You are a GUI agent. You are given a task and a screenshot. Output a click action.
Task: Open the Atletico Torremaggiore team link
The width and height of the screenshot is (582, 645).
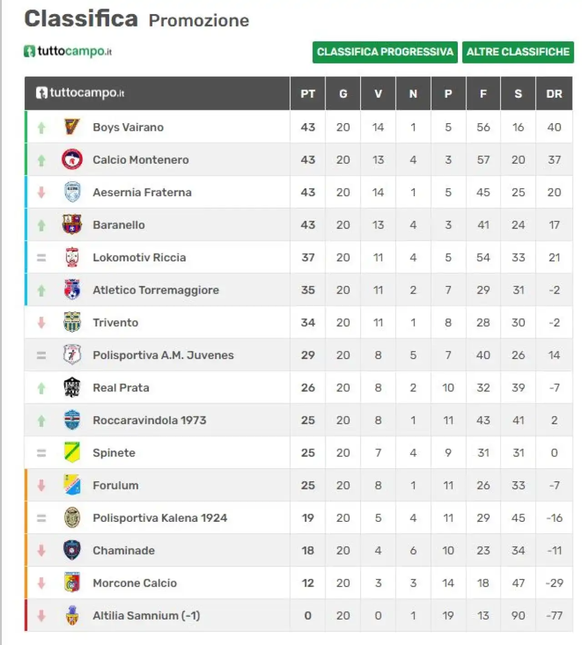[x=156, y=290]
